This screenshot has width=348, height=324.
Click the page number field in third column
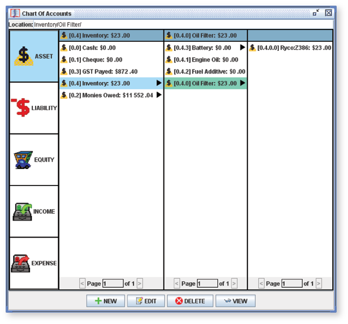pos(292,283)
